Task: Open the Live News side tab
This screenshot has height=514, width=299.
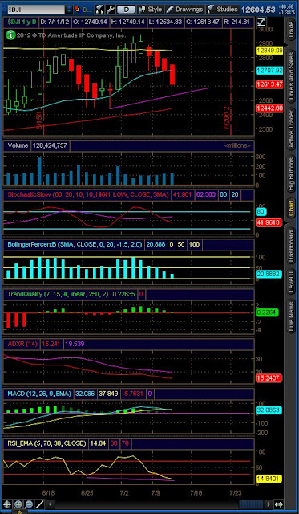Action: tap(290, 316)
